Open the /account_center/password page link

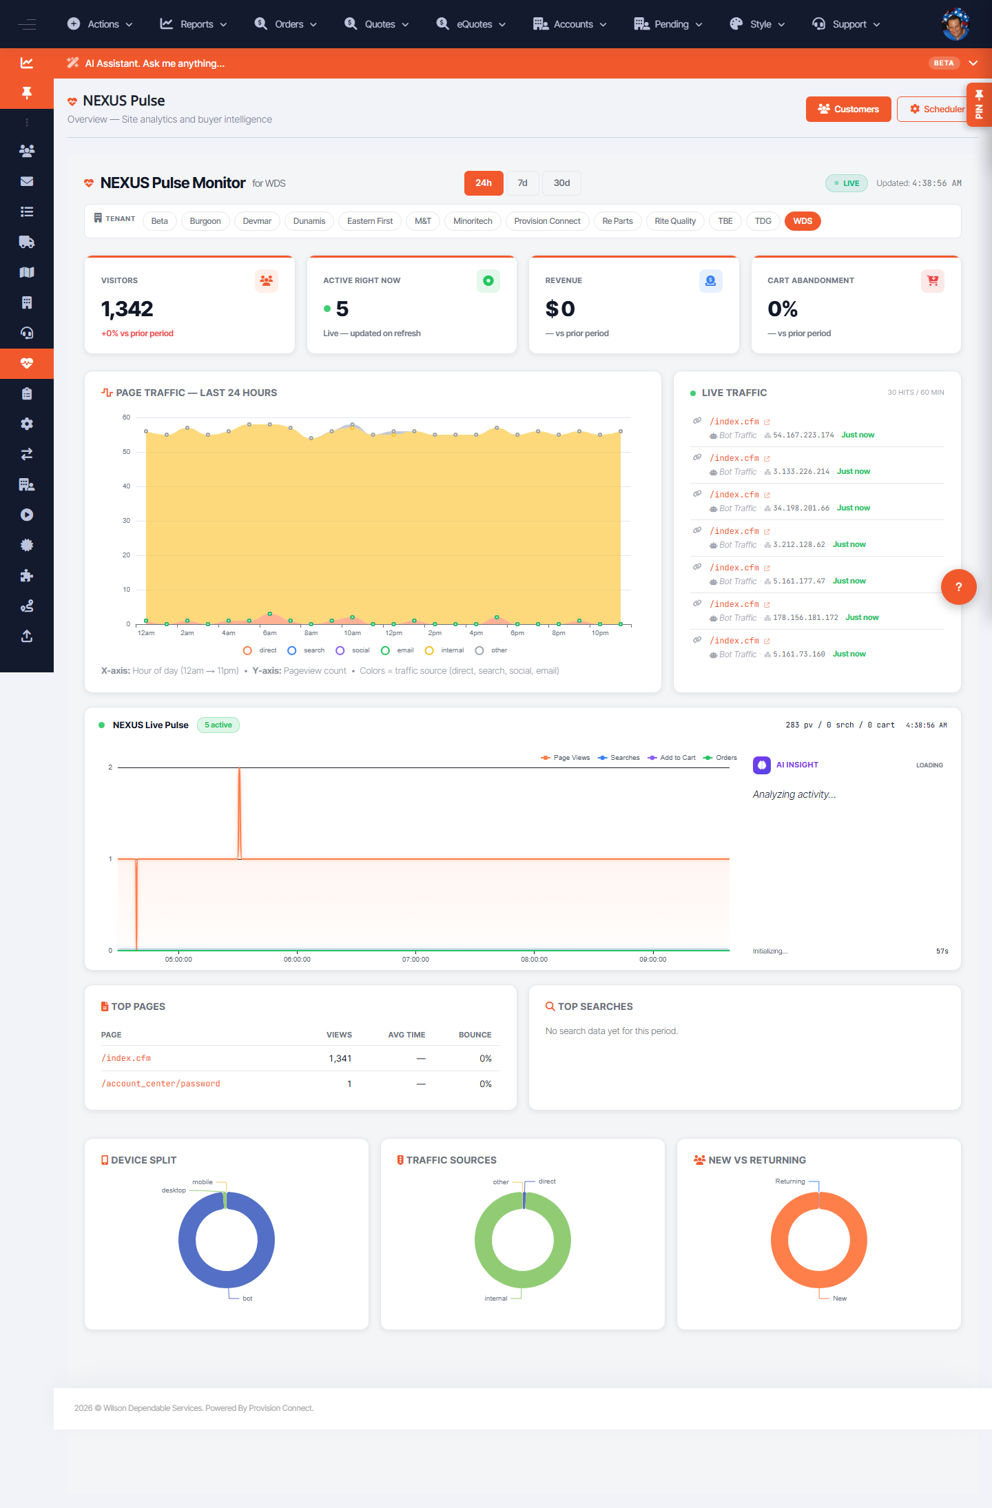tap(161, 1084)
